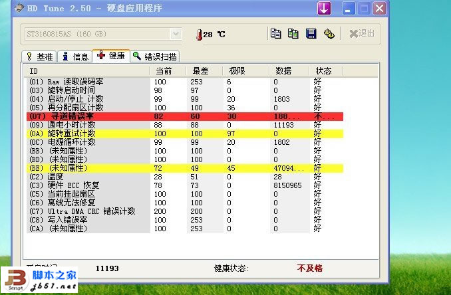Switch to the 信息 tab
Image resolution: width=451 pixels, height=295 pixels.
pyautogui.click(x=75, y=56)
